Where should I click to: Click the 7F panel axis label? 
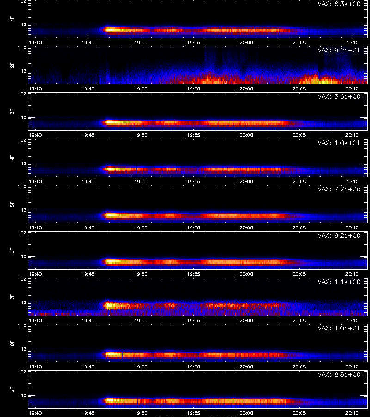(12, 297)
